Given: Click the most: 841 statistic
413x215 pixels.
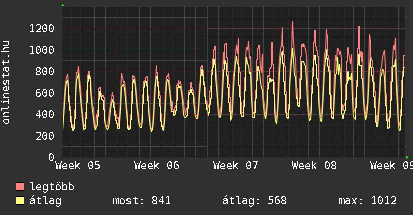Looking at the screenshot, I should (142, 201).
